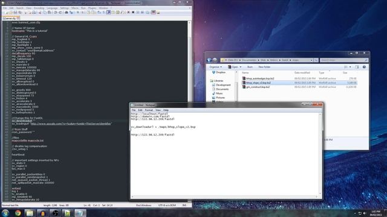Click the File Explorer taskbar icon
The height and width of the screenshot is (217, 387).
30,213
